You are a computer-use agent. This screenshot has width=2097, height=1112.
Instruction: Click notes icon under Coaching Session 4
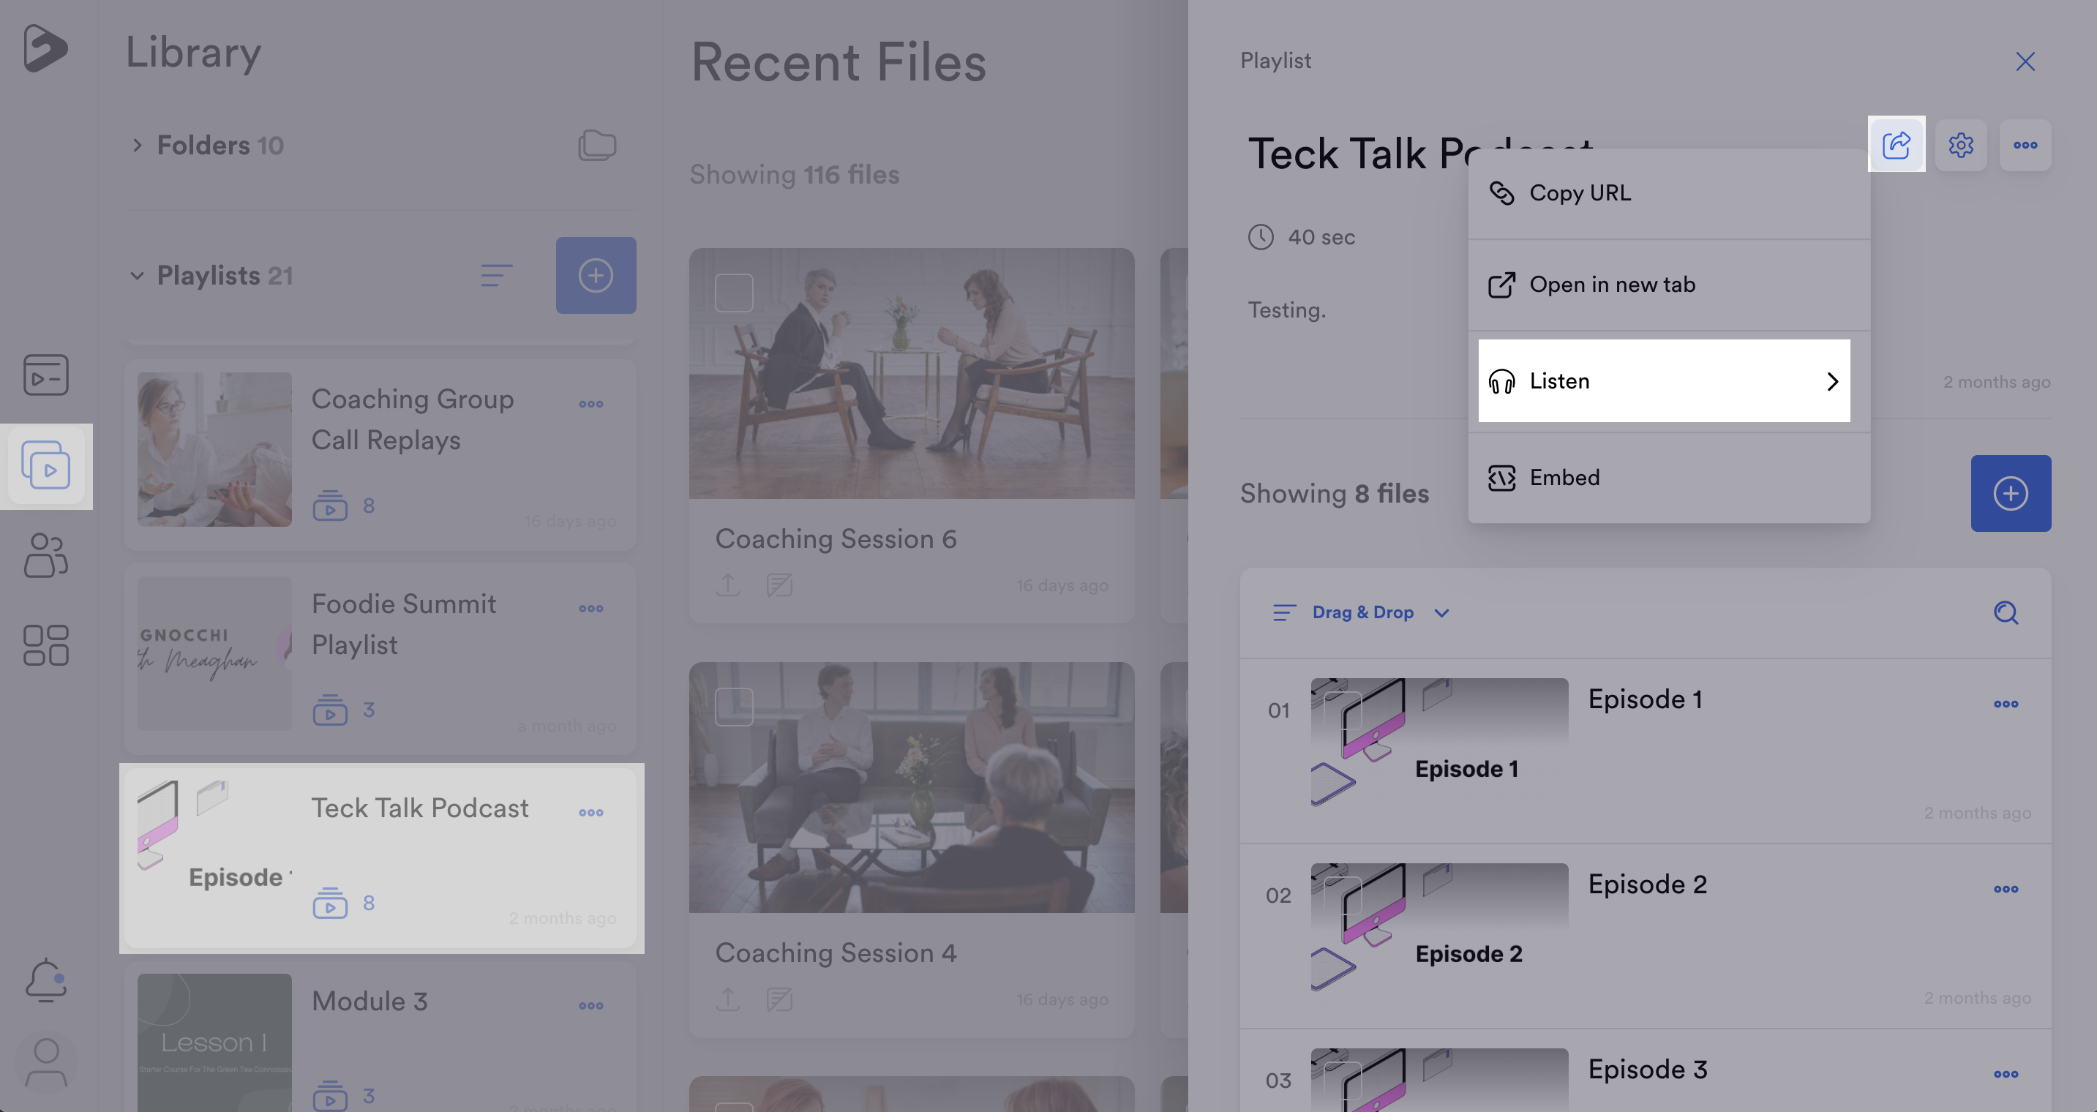(x=779, y=999)
